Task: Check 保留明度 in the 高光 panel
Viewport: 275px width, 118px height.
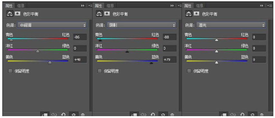Action: click(x=189, y=71)
